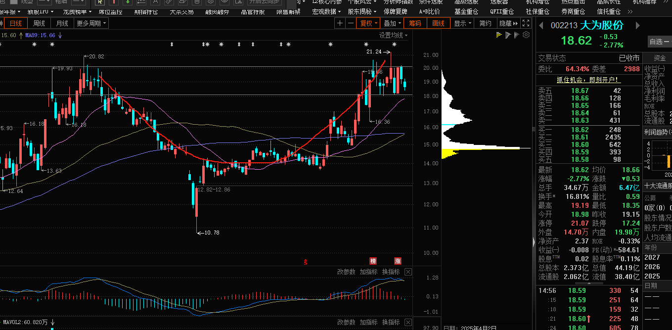Click the 10.78 low price label
Image resolution: width=672 pixels, height=330 pixels.
point(212,232)
